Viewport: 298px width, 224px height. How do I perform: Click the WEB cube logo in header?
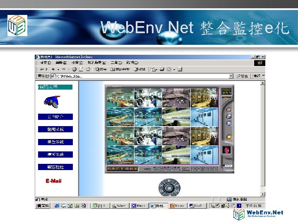point(17,25)
